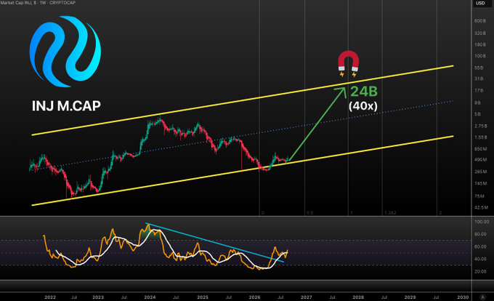
Task: Click the 2025 time axis label
Action: pyautogui.click(x=203, y=297)
